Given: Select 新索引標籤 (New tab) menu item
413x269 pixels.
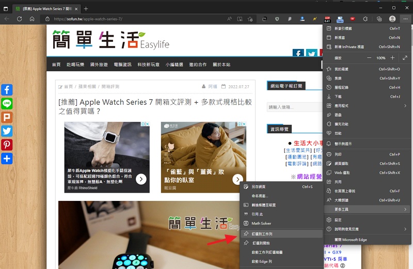Looking at the screenshot, I should pyautogui.click(x=367, y=28).
